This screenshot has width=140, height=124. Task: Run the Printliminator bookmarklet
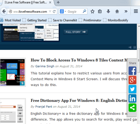coord(90,20)
